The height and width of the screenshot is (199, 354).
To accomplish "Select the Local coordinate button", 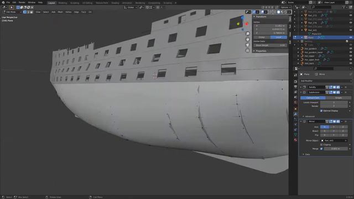I will coord(279,37).
